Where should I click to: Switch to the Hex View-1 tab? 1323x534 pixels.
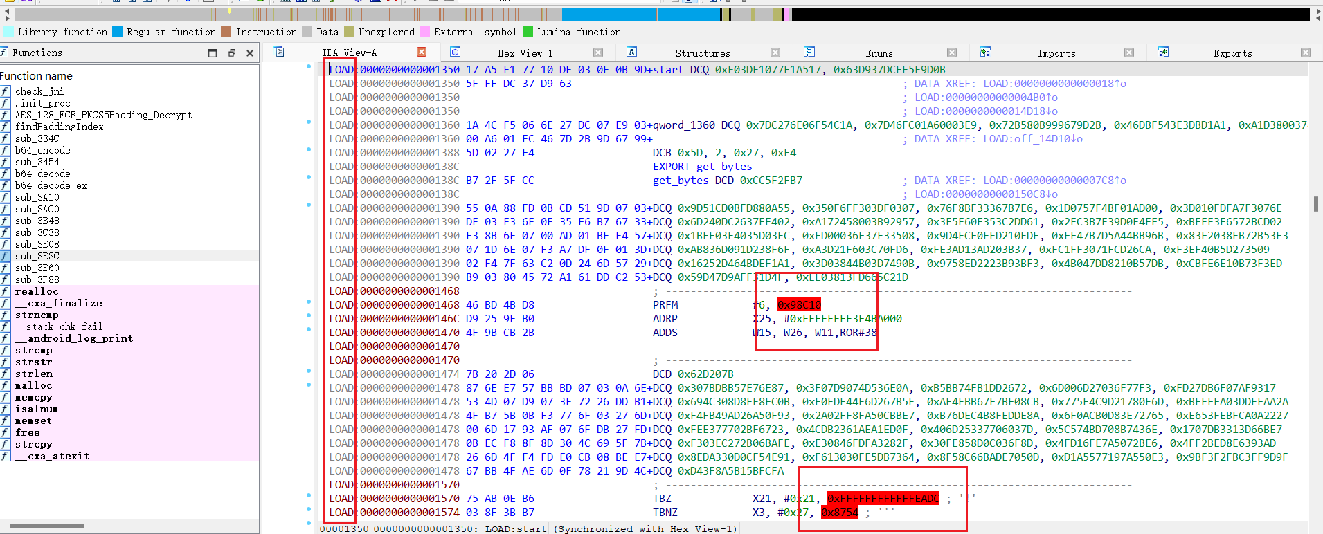click(525, 53)
